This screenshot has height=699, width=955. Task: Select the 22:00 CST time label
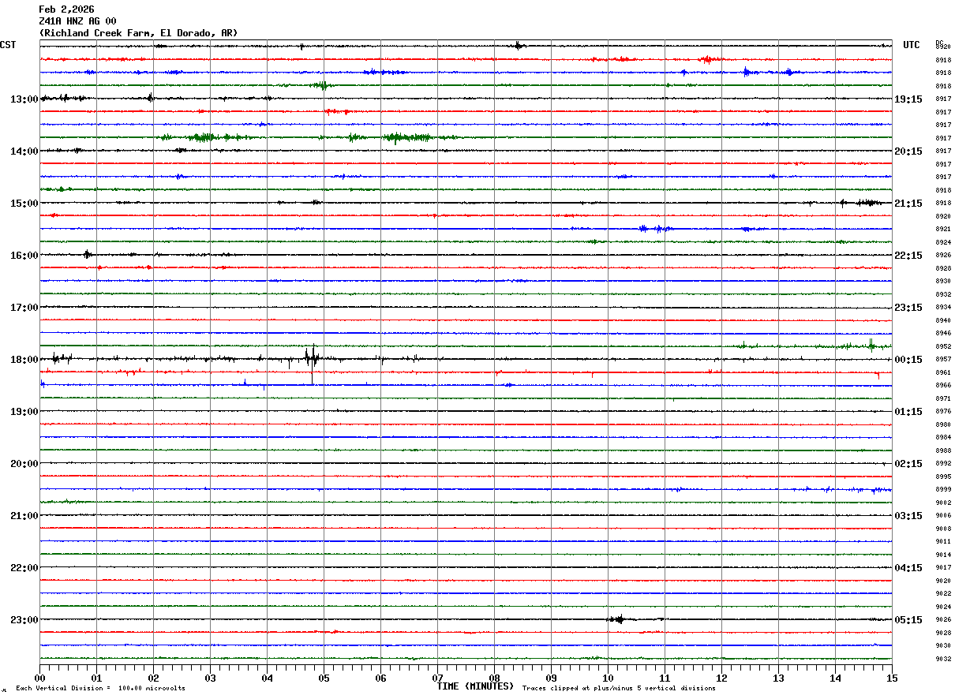pos(24,568)
